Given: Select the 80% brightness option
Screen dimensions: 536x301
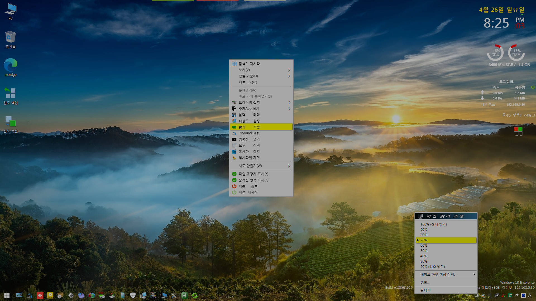Looking at the screenshot, I should 446,235.
